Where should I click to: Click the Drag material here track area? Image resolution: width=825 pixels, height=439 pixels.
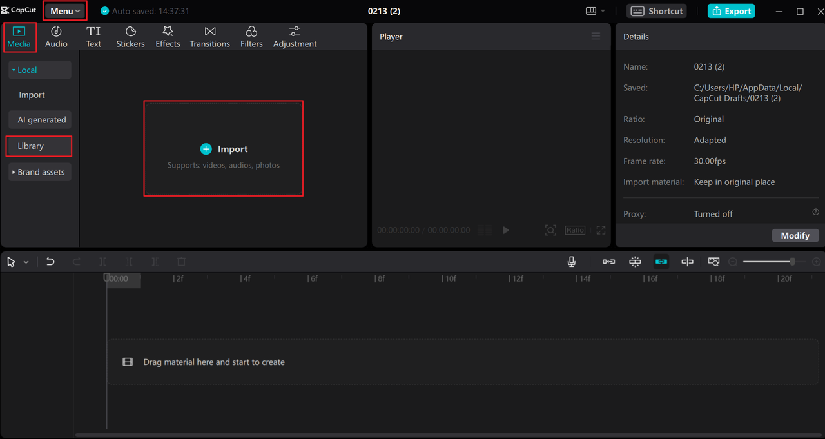pos(463,362)
